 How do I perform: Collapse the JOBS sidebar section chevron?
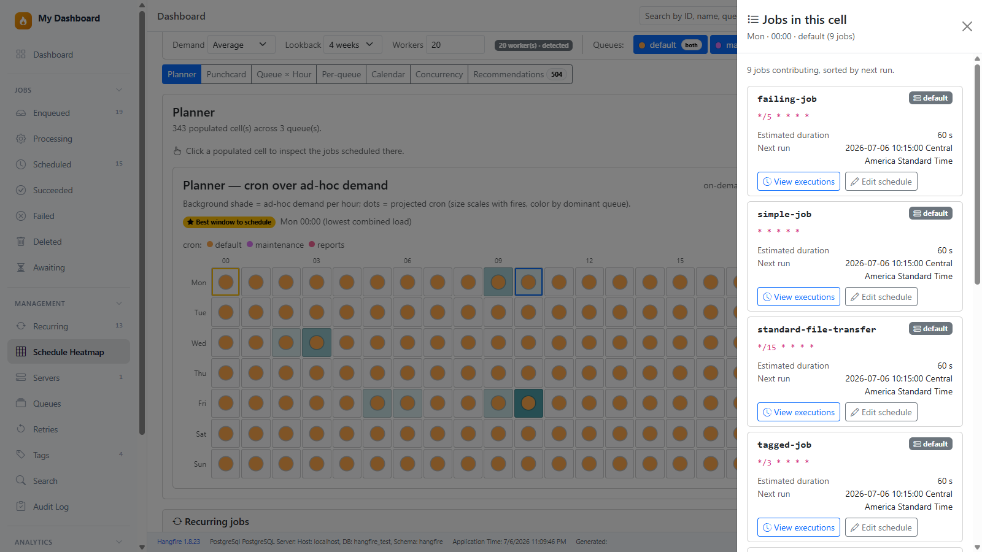pos(119,90)
